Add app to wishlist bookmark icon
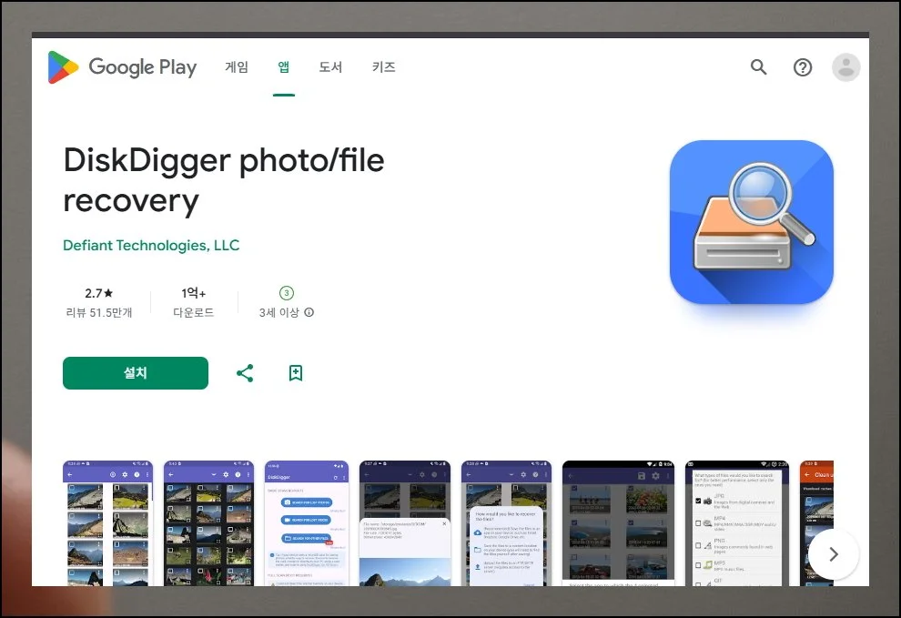This screenshot has height=618, width=901. point(296,373)
